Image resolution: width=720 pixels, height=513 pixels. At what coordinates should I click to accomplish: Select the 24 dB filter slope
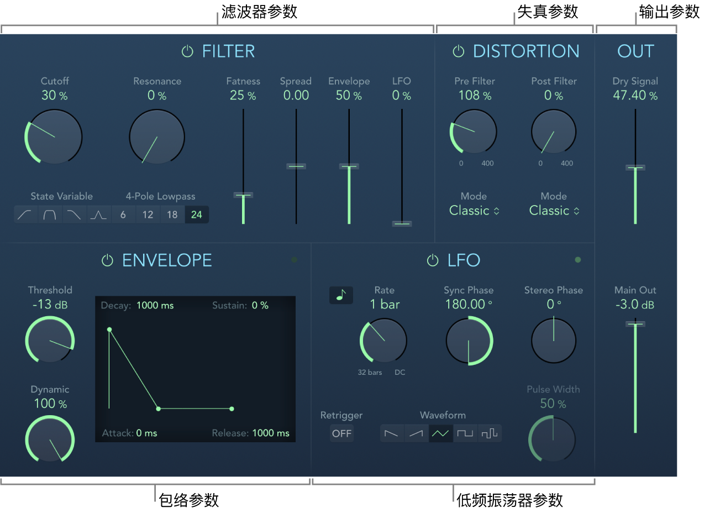pos(197,214)
